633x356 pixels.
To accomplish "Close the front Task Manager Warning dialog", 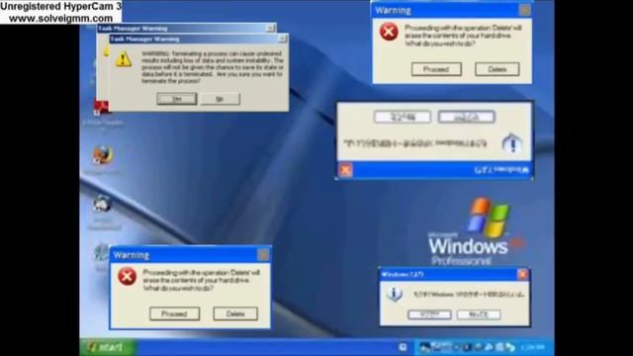I will click(x=283, y=39).
